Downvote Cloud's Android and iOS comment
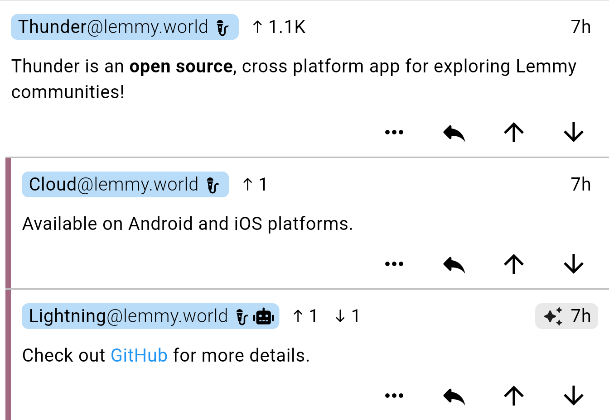The width and height of the screenshot is (609, 420). click(x=574, y=264)
